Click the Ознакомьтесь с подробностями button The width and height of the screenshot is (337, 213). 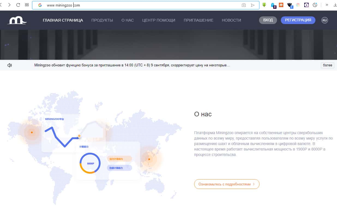pyautogui.click(x=227, y=184)
